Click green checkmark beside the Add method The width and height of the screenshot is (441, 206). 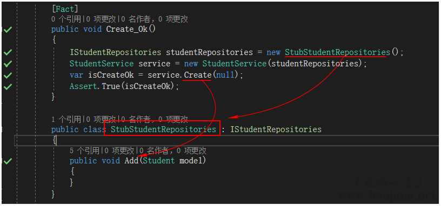(8, 161)
